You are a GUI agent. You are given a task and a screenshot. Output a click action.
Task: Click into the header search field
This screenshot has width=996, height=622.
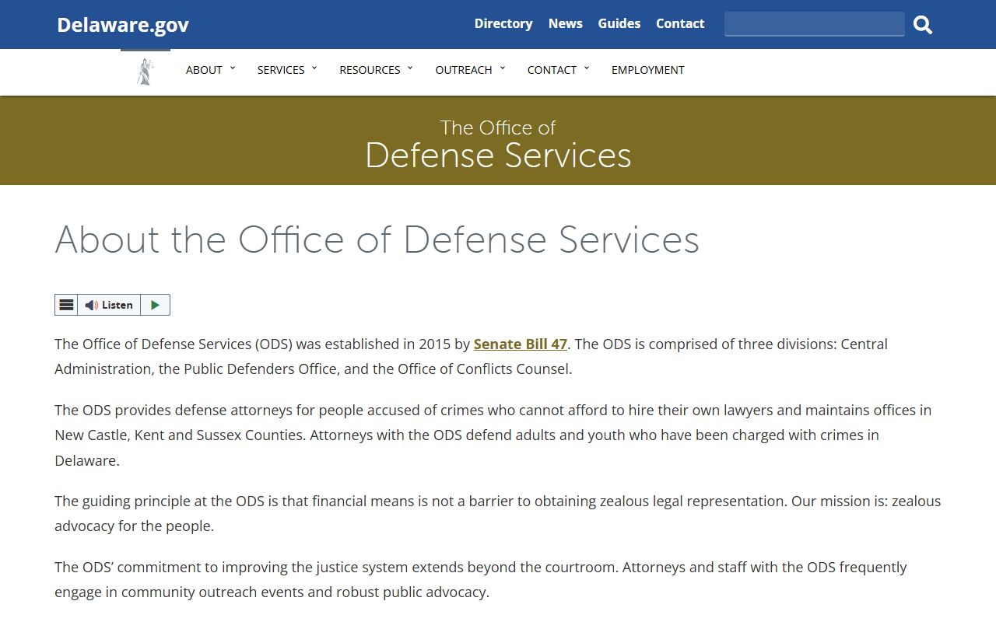pyautogui.click(x=815, y=24)
